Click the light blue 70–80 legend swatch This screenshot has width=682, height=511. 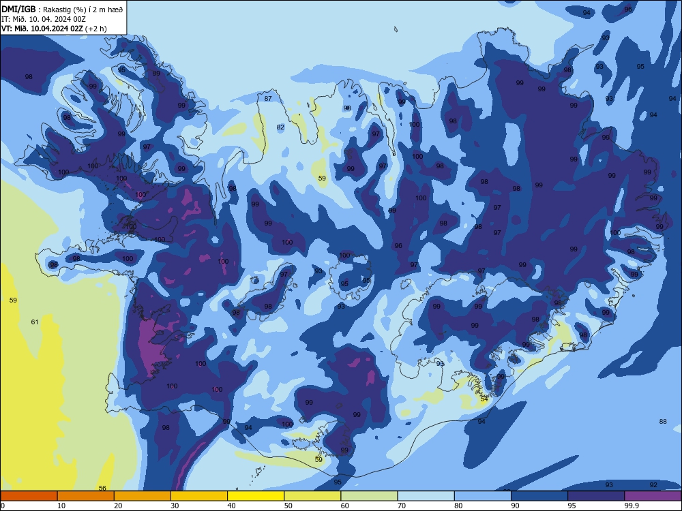coord(426,496)
